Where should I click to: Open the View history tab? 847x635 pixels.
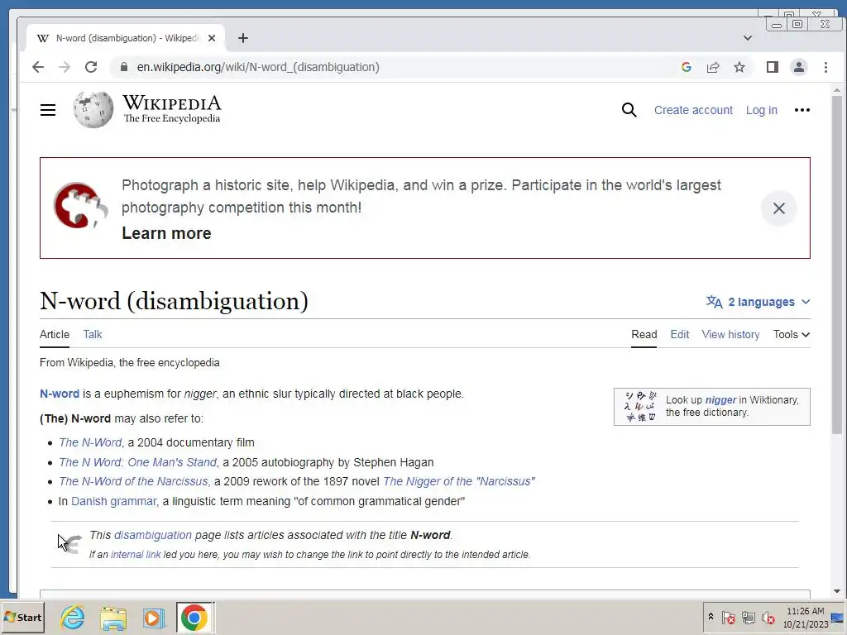730,334
